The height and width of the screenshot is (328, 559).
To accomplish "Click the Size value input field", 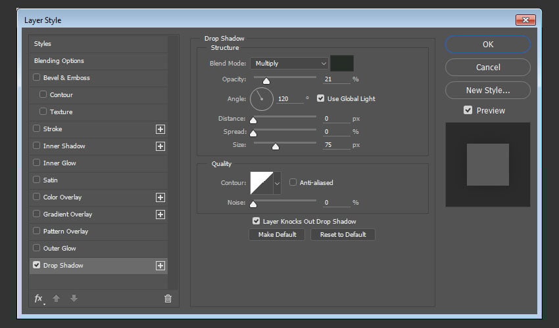I will [x=336, y=144].
